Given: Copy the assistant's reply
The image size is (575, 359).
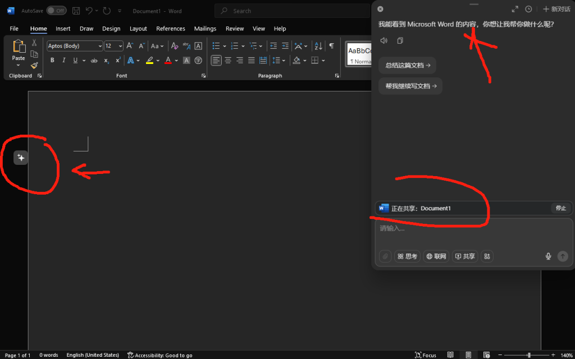Looking at the screenshot, I should click(x=400, y=40).
